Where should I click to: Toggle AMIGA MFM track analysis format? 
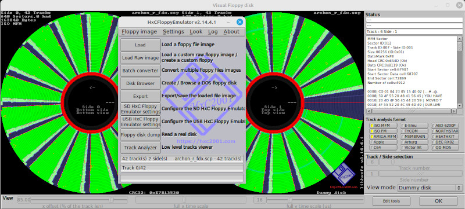(384, 137)
